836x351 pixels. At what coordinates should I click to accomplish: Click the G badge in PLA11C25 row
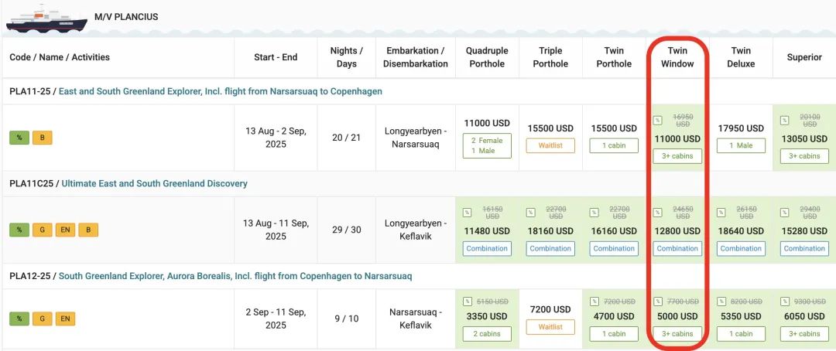42,230
